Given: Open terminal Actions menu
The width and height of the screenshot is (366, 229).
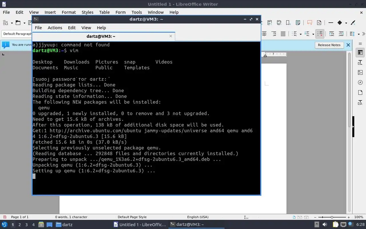Looking at the screenshot, I should point(55,28).
